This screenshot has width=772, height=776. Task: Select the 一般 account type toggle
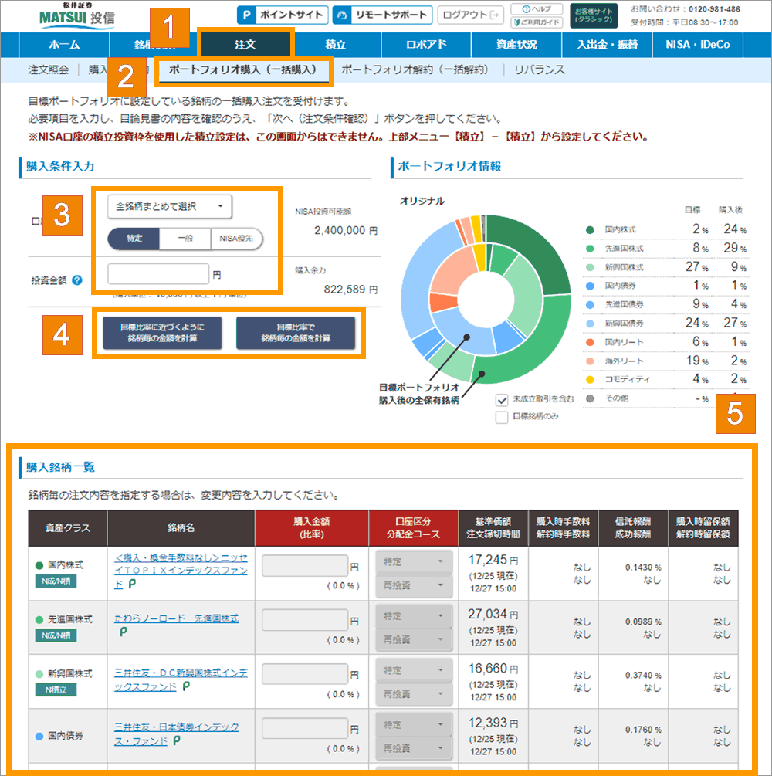click(185, 239)
